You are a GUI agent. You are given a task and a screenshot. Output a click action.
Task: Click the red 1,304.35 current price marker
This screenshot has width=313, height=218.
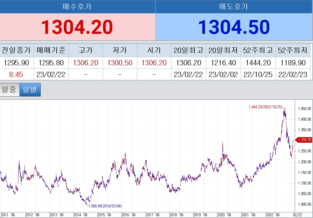point(304,139)
